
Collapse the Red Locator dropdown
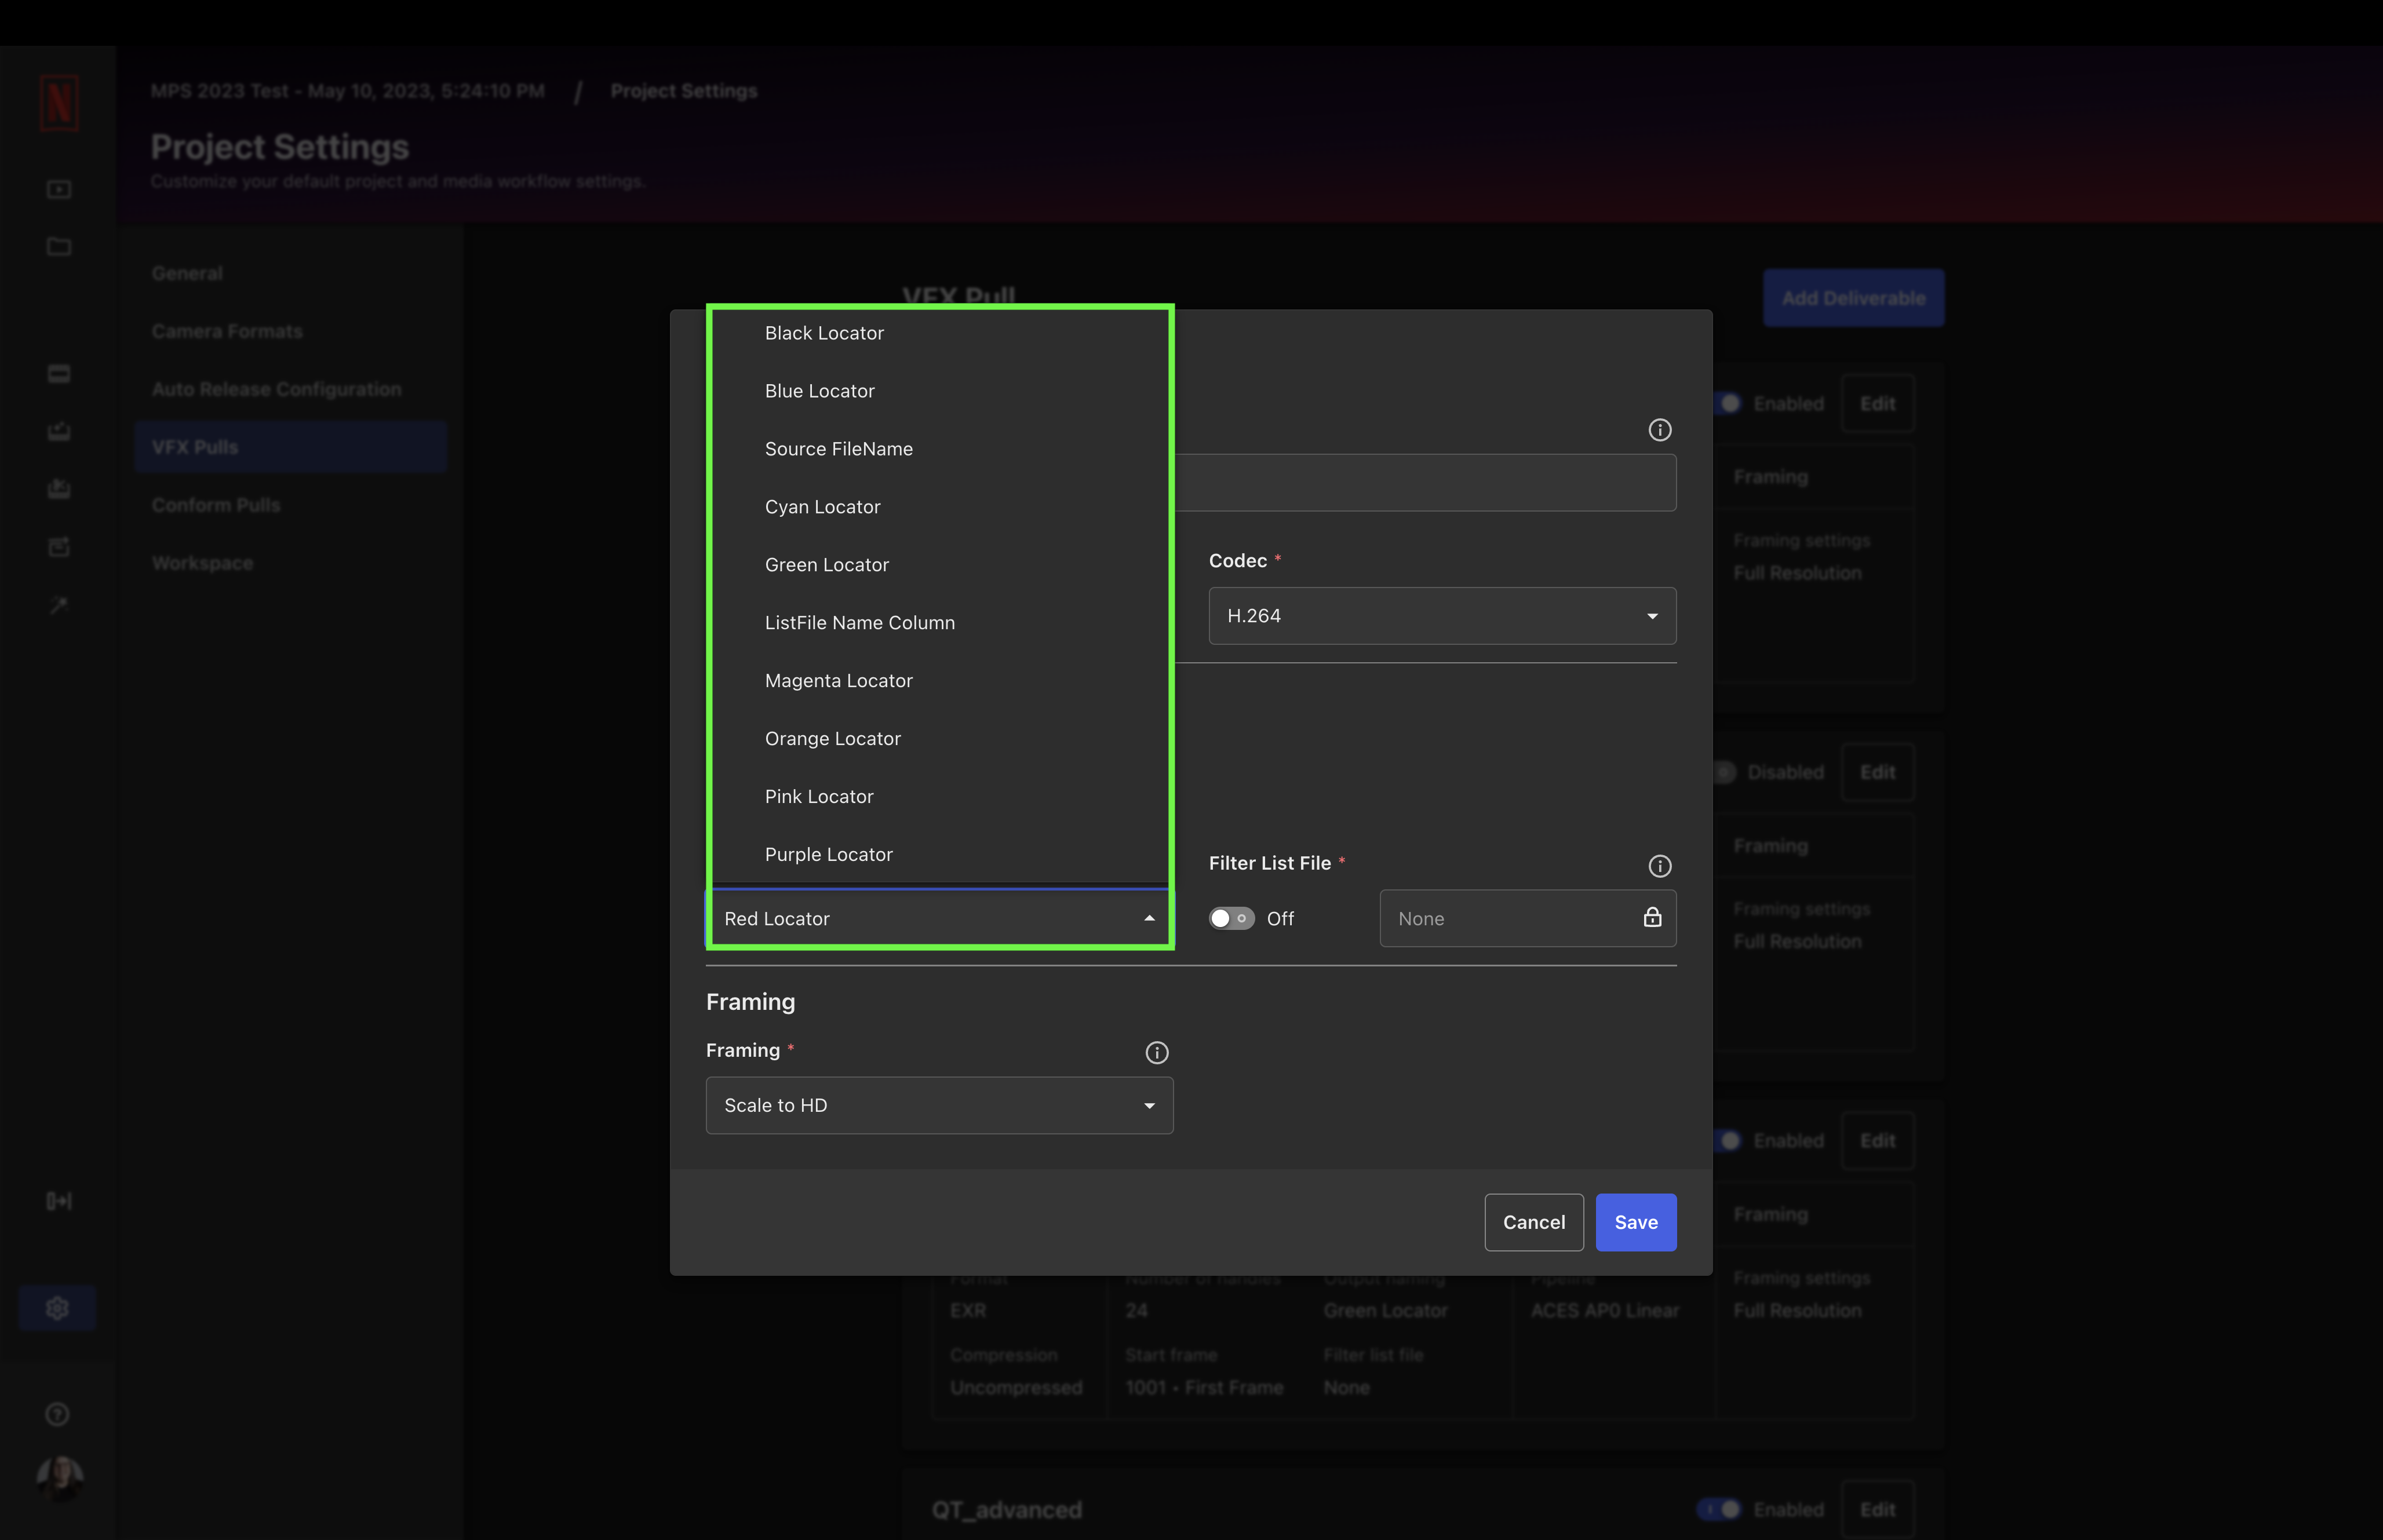(939, 918)
